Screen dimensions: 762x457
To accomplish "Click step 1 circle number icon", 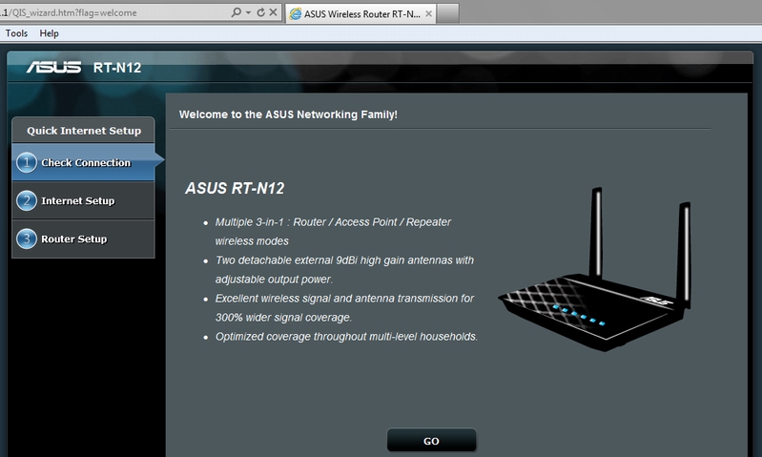I will coord(27,162).
